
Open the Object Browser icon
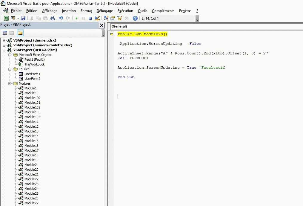pos(120,18)
